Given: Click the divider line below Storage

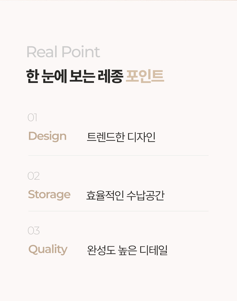Looking at the screenshot, I should tap(118, 211).
